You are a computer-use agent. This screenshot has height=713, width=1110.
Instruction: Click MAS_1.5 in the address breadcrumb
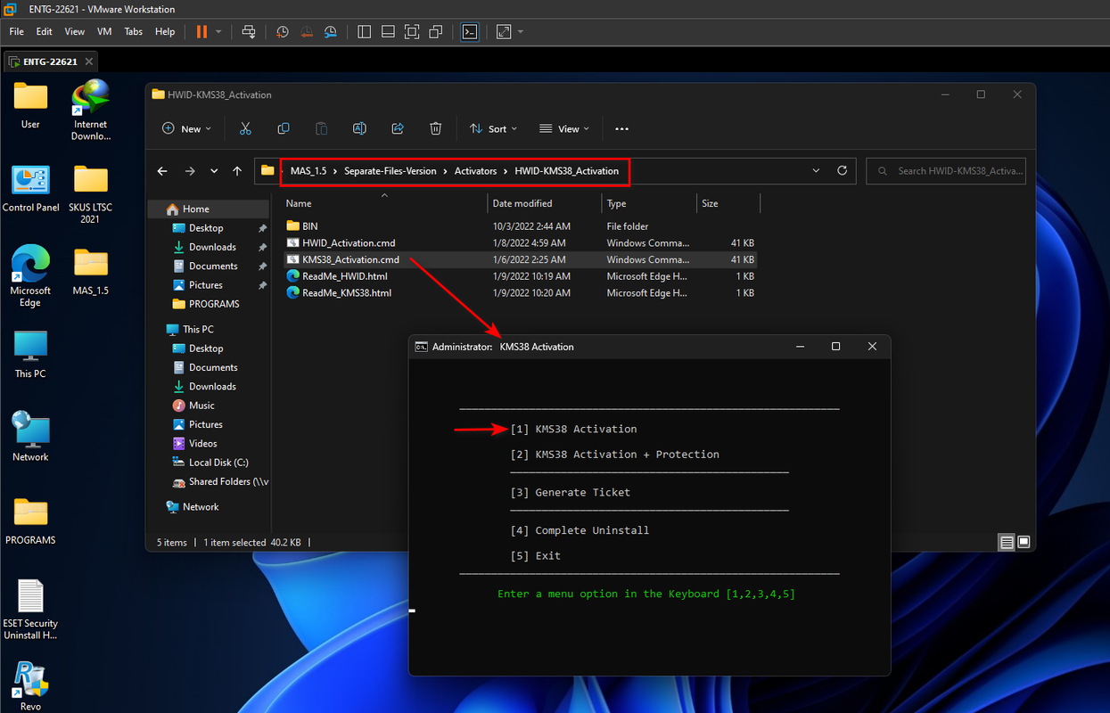click(308, 171)
